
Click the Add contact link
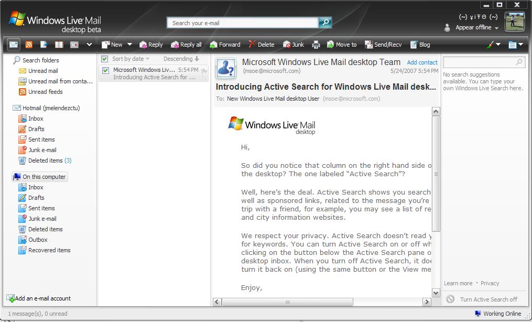(422, 62)
